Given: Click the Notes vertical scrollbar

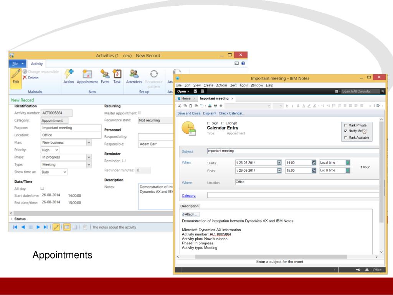Looking at the screenshot, I should 381,172.
